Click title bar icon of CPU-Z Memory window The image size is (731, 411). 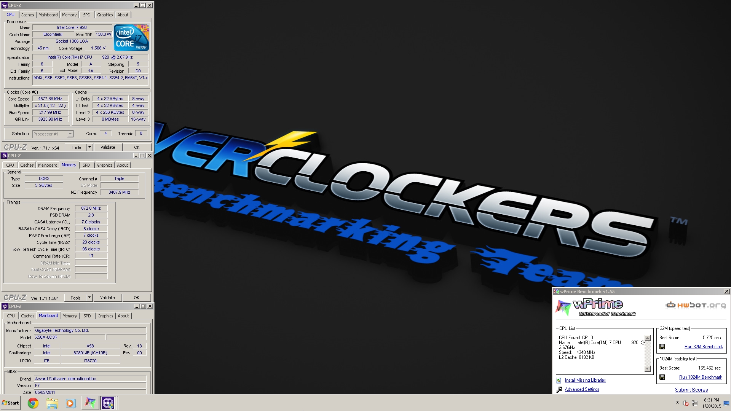click(4, 156)
